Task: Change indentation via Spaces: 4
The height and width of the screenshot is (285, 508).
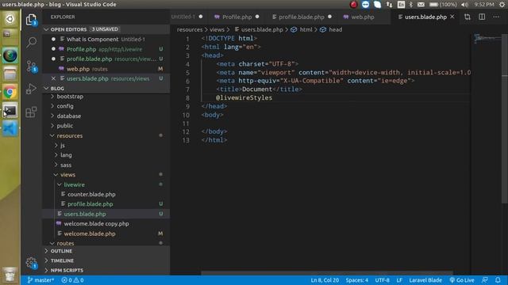Action: pos(356,280)
